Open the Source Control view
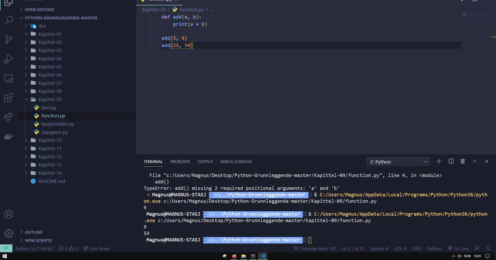 8,40
